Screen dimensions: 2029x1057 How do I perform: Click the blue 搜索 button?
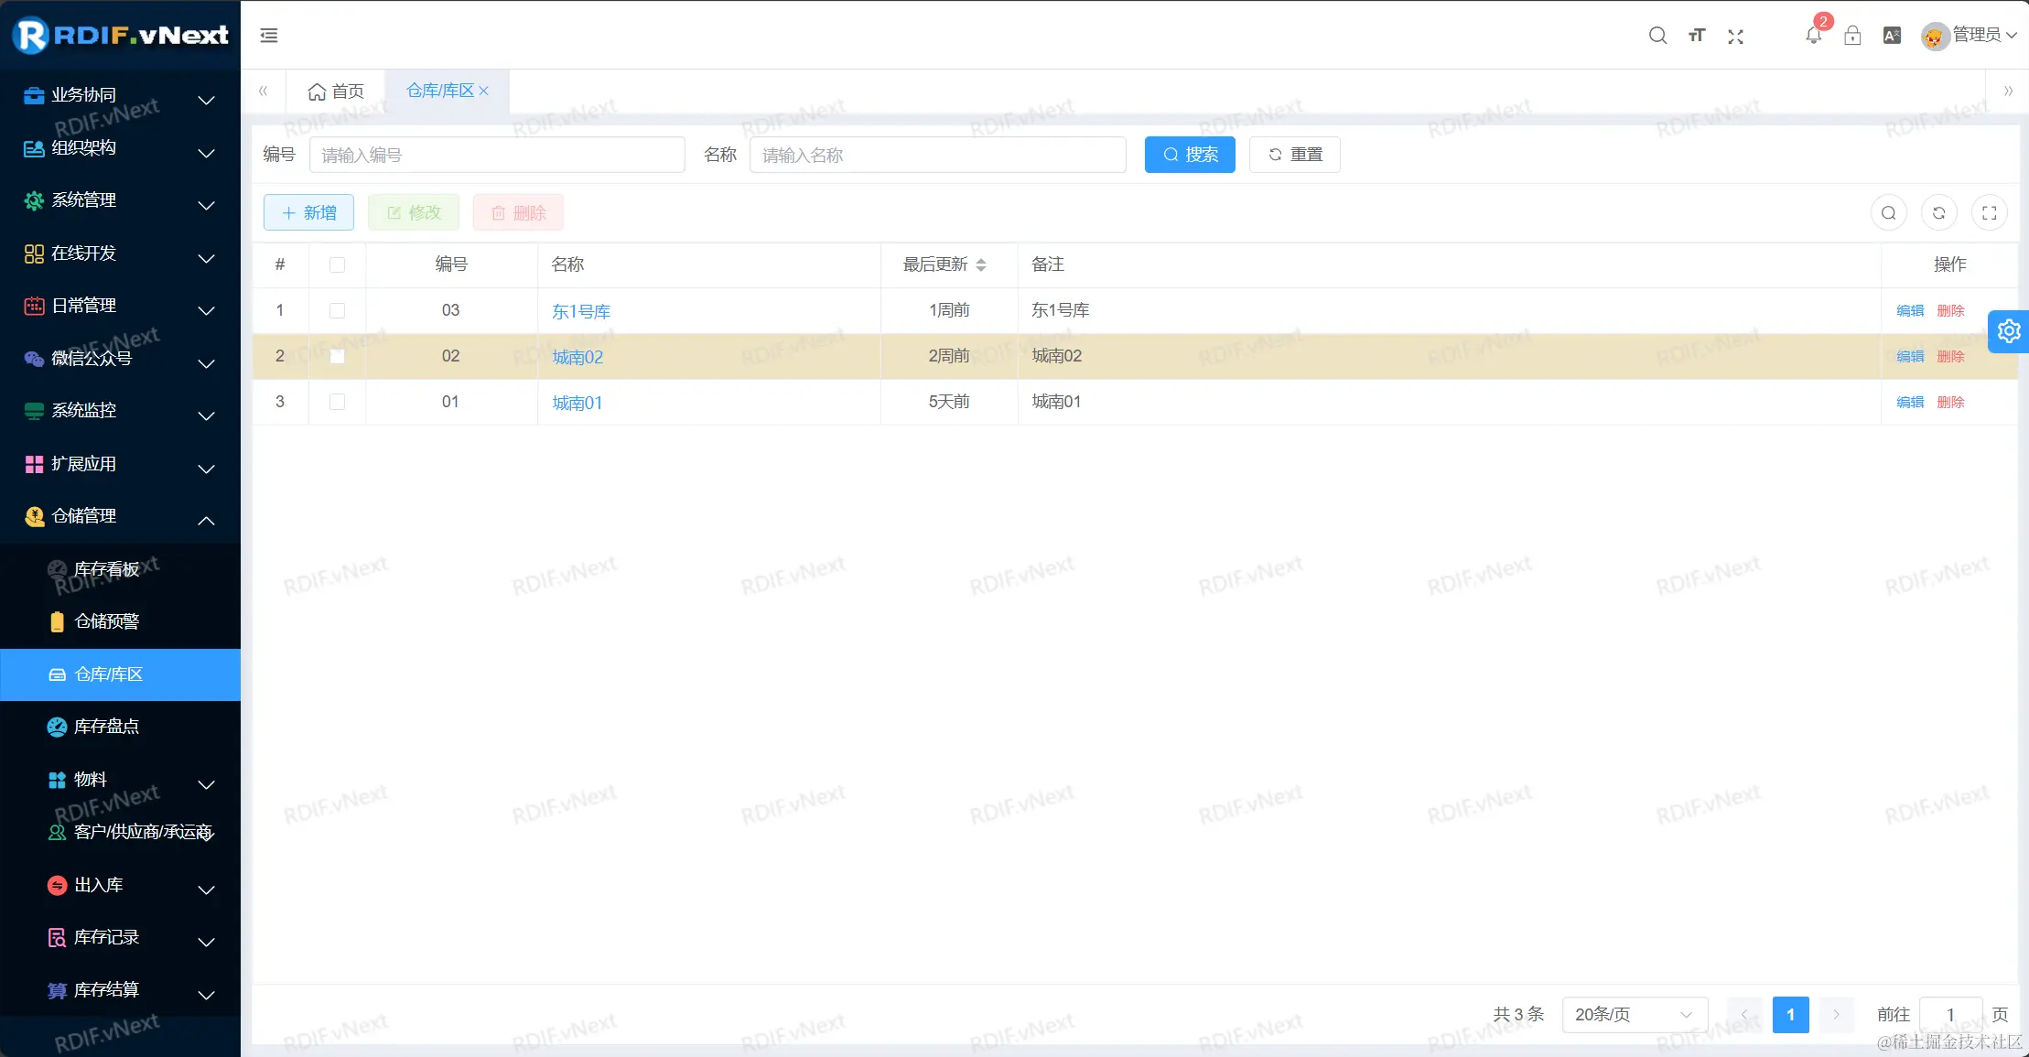click(1190, 155)
